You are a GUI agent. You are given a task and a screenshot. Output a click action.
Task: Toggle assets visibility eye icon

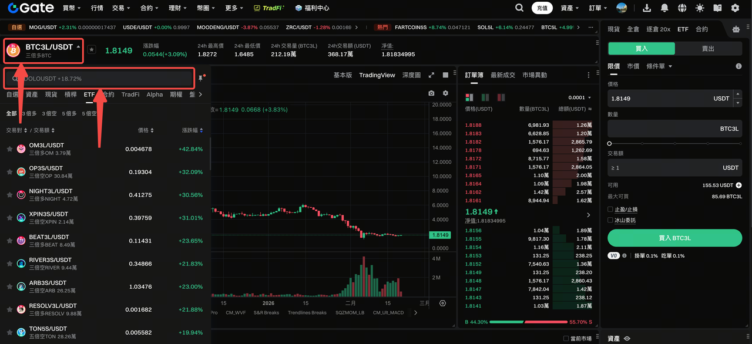click(627, 339)
